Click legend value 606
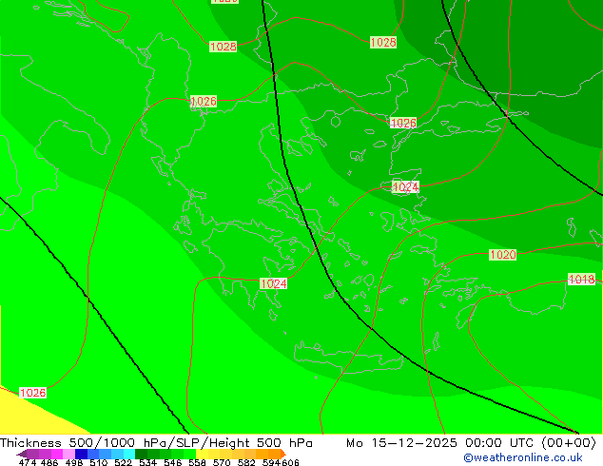 coord(290,462)
